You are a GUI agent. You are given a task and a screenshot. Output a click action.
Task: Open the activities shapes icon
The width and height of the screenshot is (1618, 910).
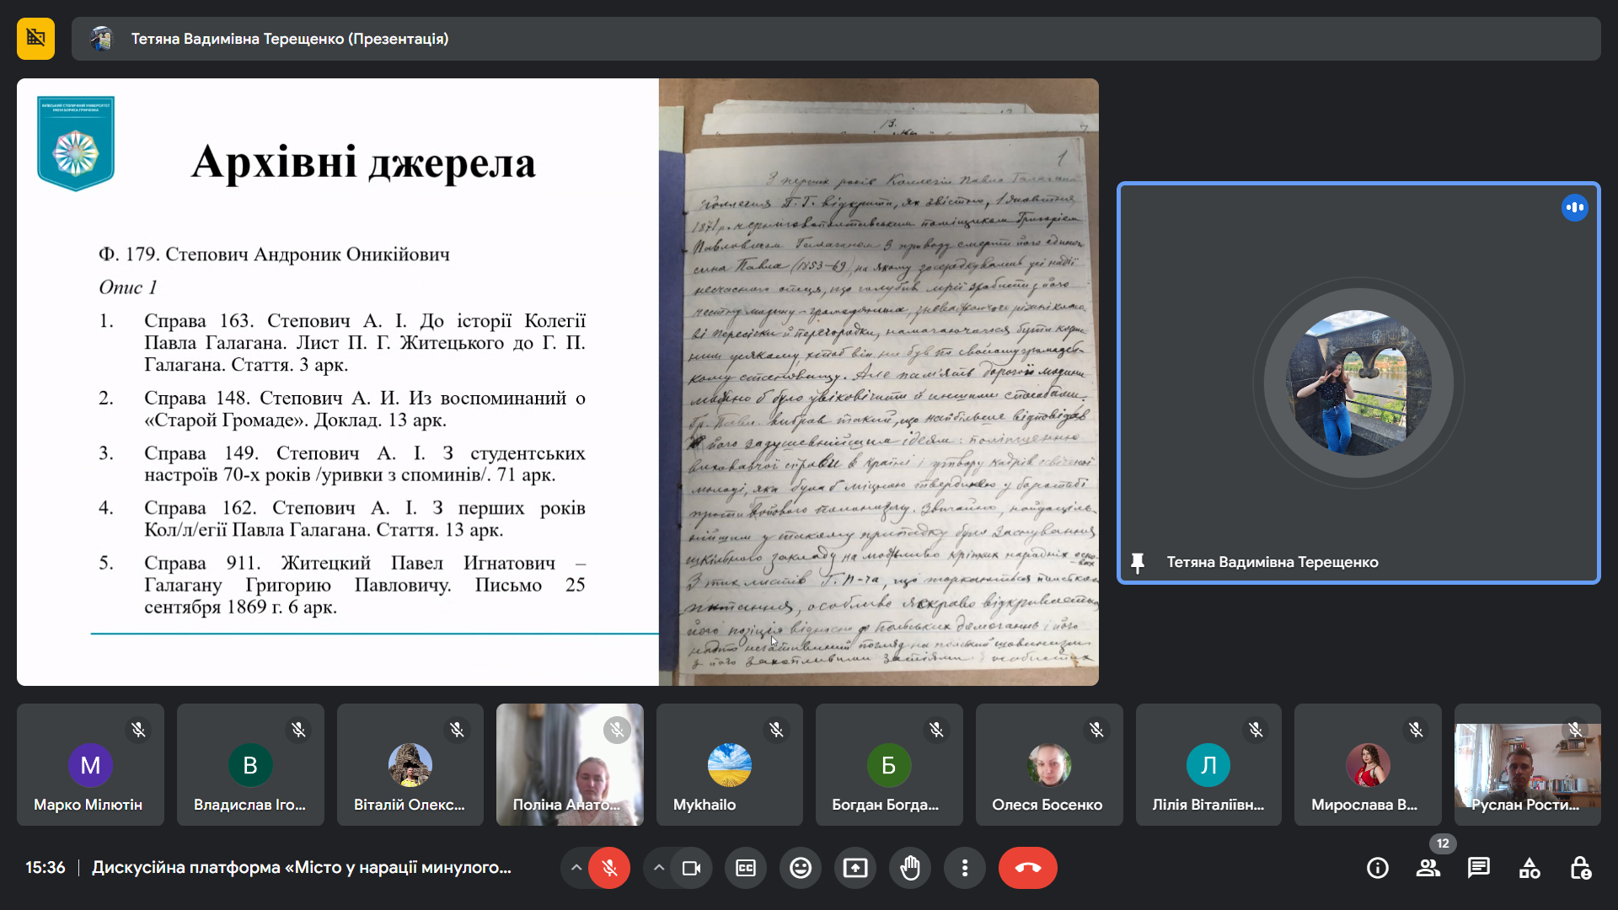[1529, 868]
